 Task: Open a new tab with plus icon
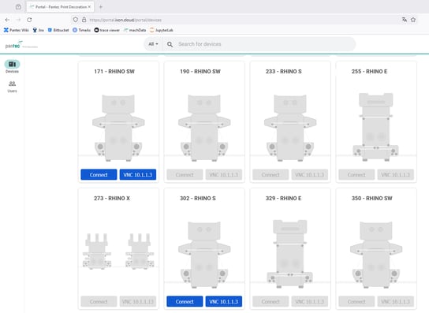point(101,7)
